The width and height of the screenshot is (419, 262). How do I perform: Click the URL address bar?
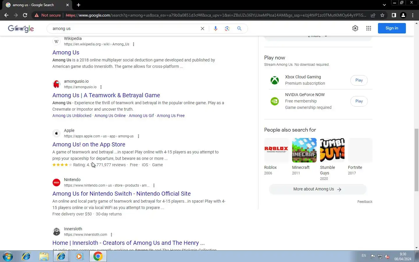pos(216,15)
